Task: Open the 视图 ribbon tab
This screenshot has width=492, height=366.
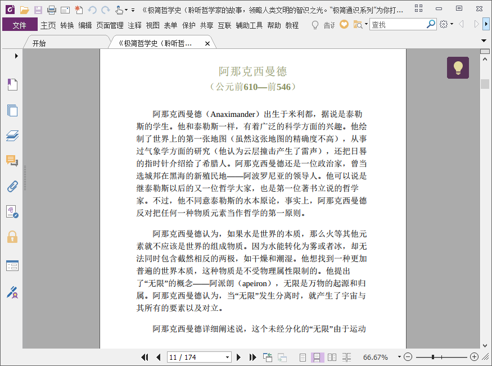Action: point(153,25)
